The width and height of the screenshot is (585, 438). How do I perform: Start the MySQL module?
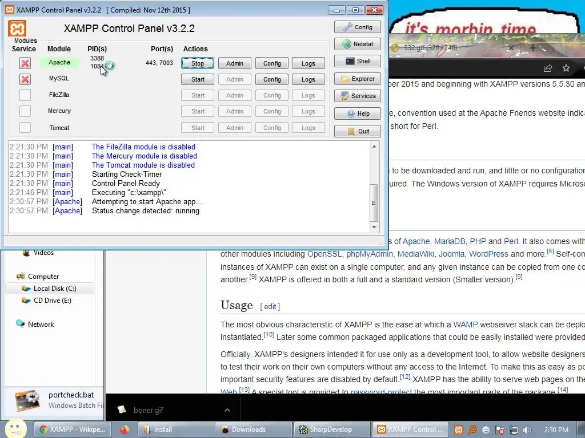pos(198,79)
